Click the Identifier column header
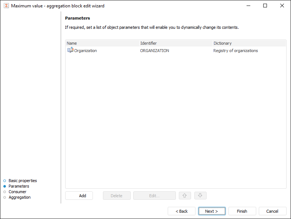Image resolution: width=291 pixels, height=219 pixels. pyautogui.click(x=175, y=43)
